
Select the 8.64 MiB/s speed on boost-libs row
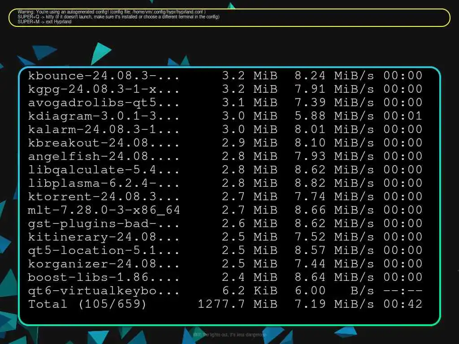click(334, 277)
